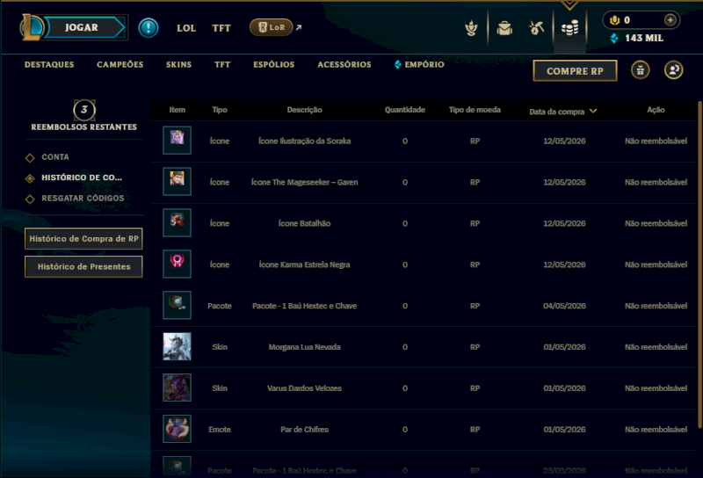This screenshot has width=703, height=478.
Task: Select RESGATAR CÓDIGOS in the sidebar
Action: pos(83,199)
